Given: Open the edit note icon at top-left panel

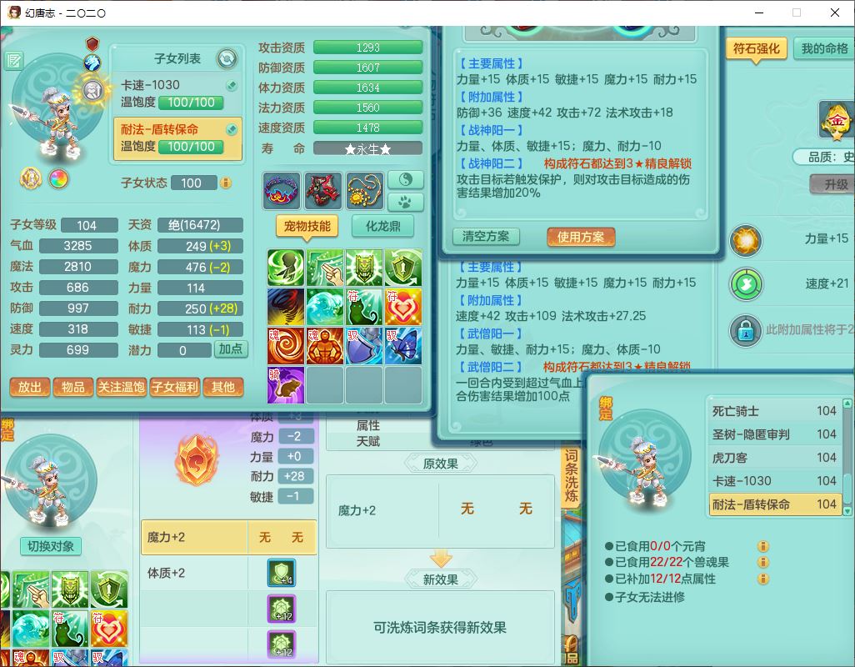Looking at the screenshot, I should tap(13, 61).
